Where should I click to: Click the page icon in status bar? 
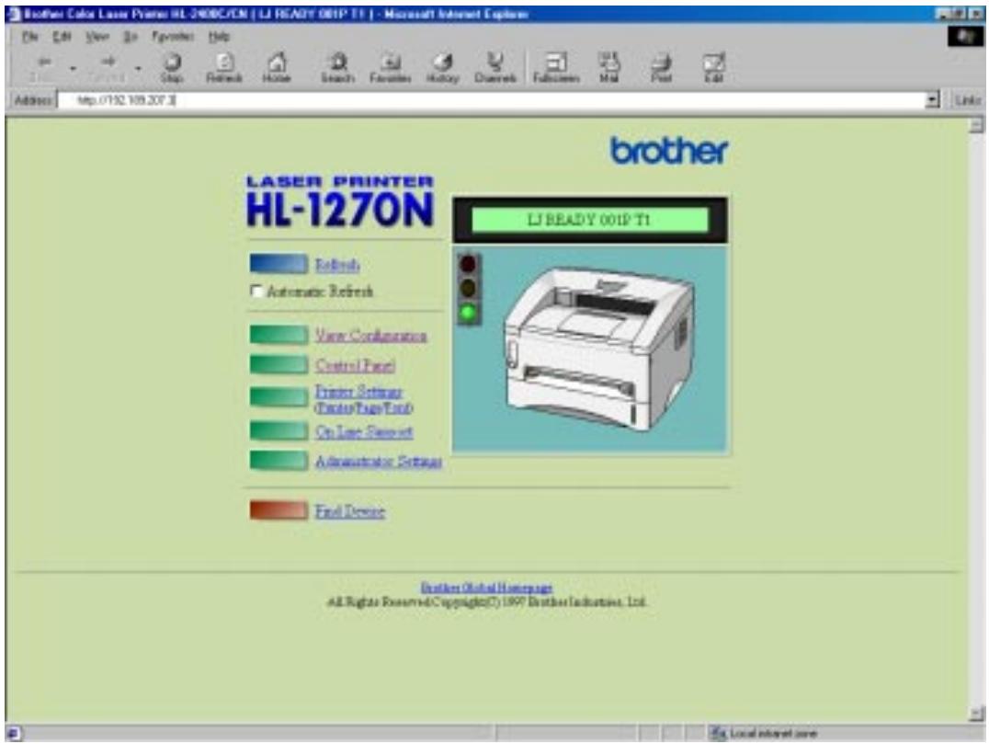pyautogui.click(x=14, y=733)
